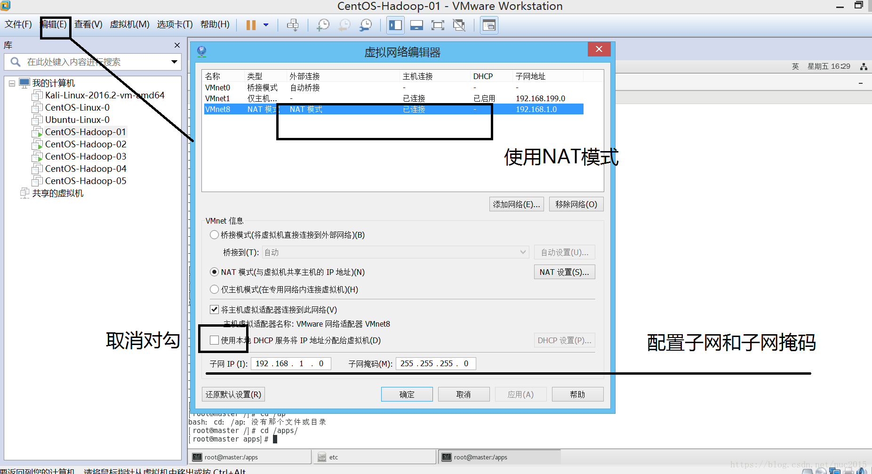Open the snapshot manager (clock with wrench) icon
The width and height of the screenshot is (872, 474).
pyautogui.click(x=366, y=25)
